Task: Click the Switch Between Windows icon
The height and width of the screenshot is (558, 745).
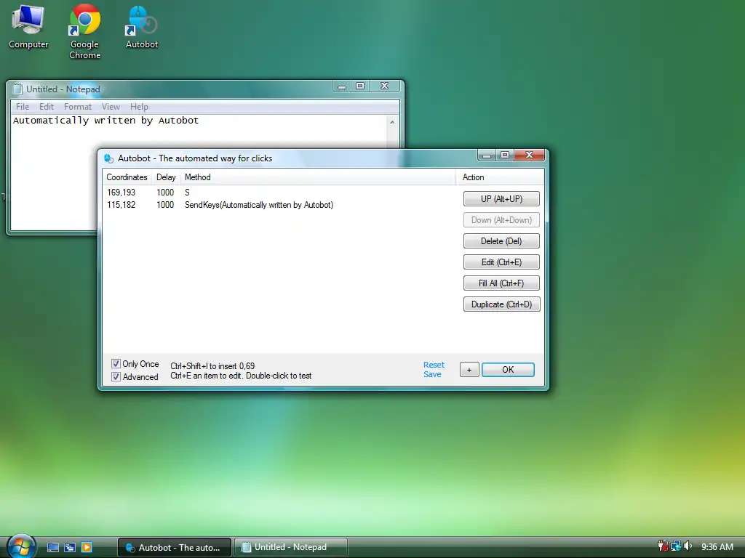Action: 70,547
